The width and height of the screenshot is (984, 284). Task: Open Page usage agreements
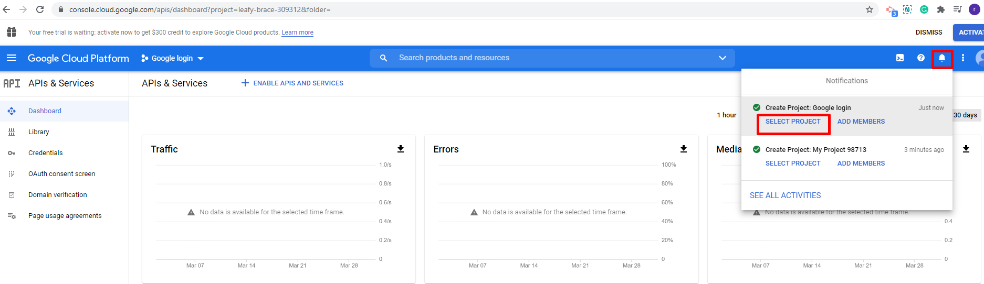coord(64,216)
